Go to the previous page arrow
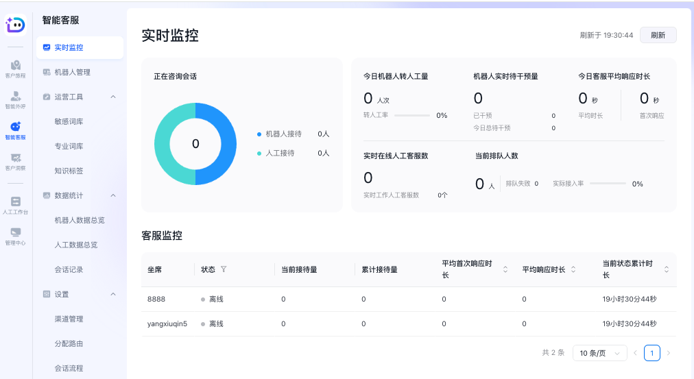Image resolution: width=694 pixels, height=379 pixels. click(635, 353)
